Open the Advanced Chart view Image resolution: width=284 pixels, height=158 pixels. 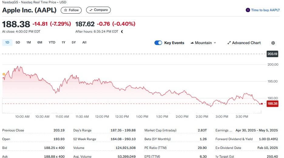point(244,43)
